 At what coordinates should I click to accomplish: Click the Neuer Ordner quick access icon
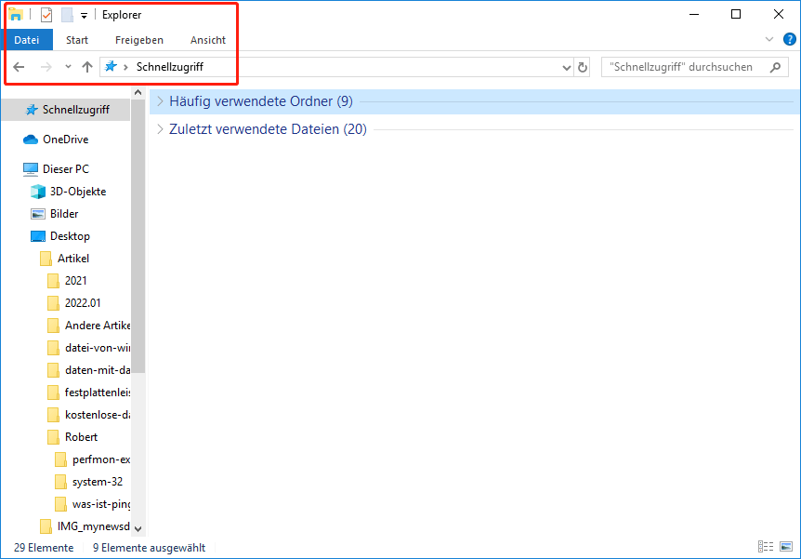click(x=68, y=14)
